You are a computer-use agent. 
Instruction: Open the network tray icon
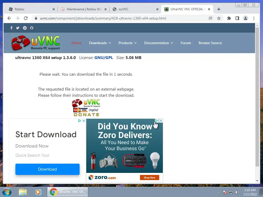(231, 192)
